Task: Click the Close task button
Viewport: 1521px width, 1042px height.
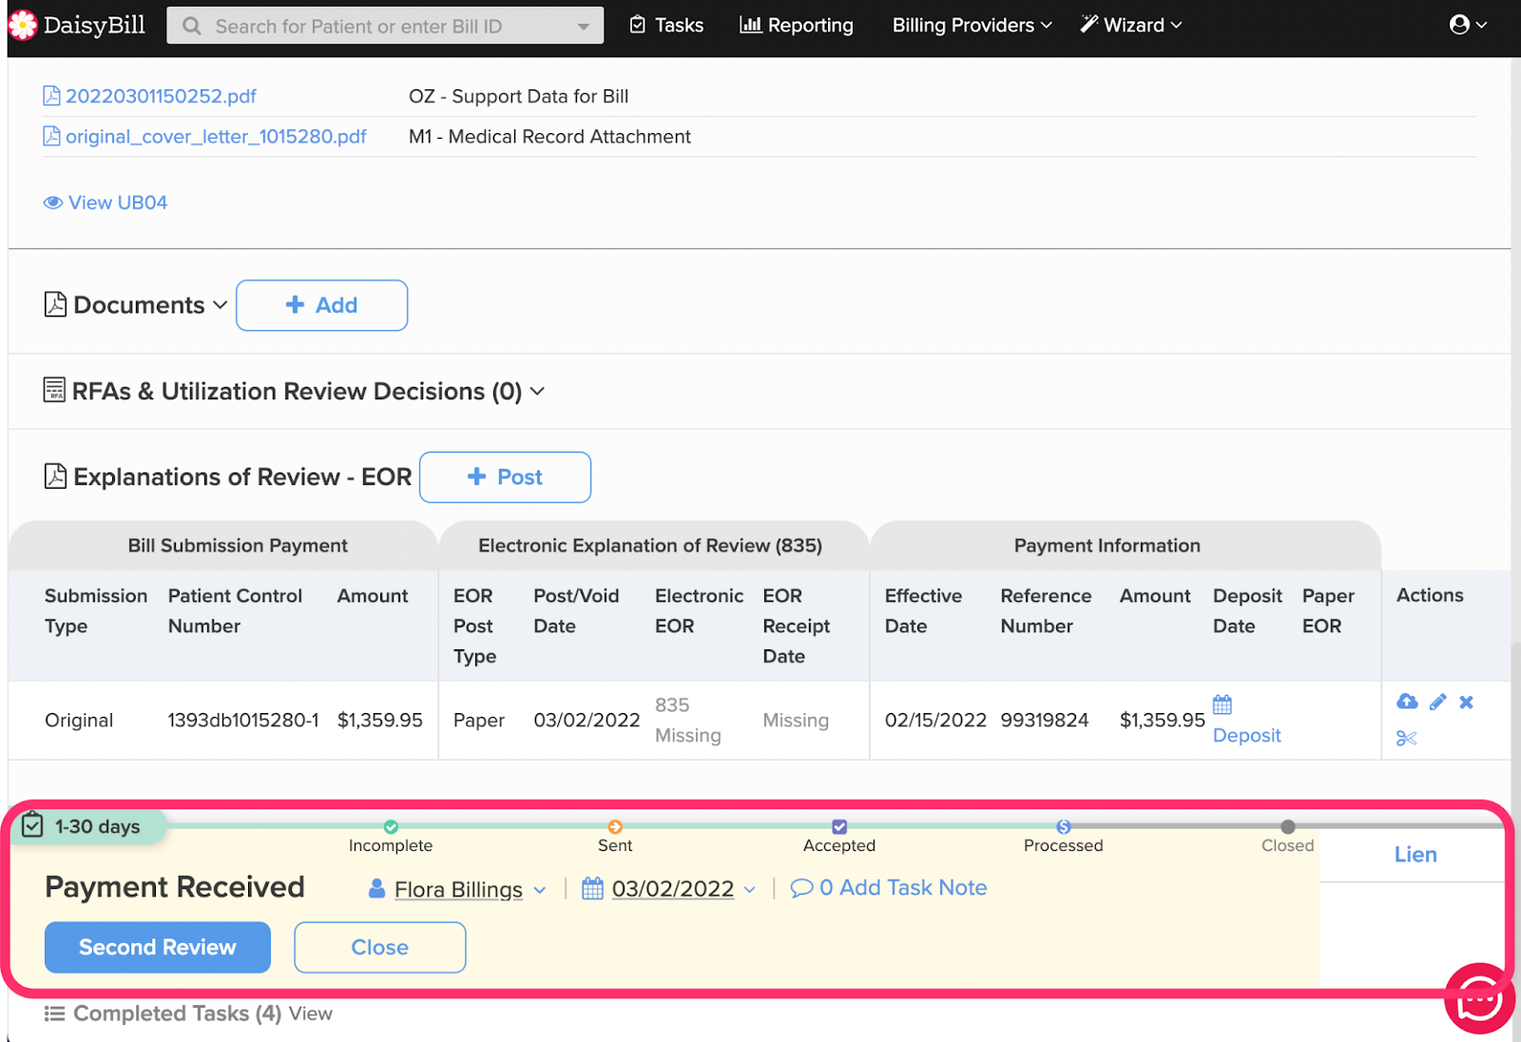Action: coord(380,948)
